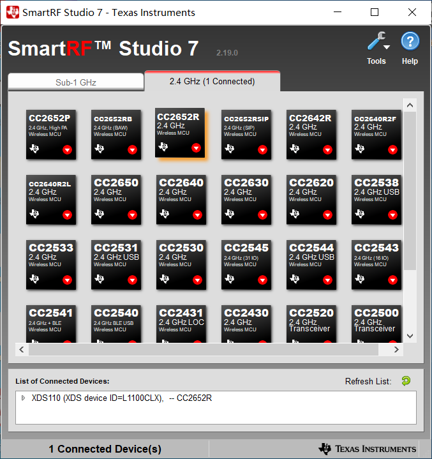
Task: Expand the XDS110 connected device entry
Action: pyautogui.click(x=23, y=398)
